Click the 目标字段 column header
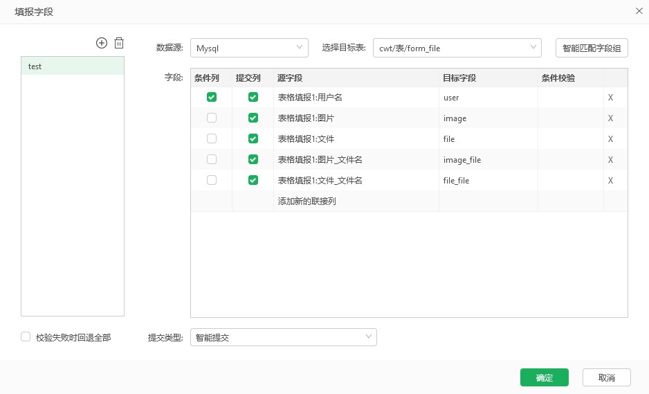 click(x=488, y=78)
